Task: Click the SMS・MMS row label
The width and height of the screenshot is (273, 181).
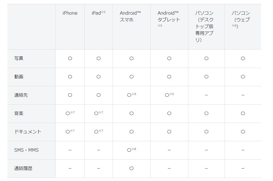Action: [x=26, y=150]
